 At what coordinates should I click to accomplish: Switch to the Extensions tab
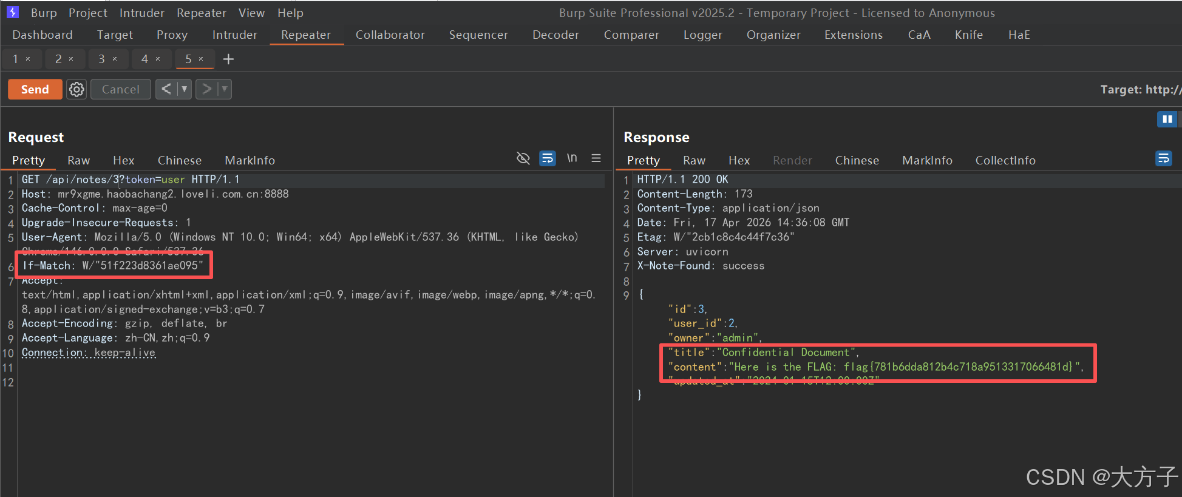point(854,35)
